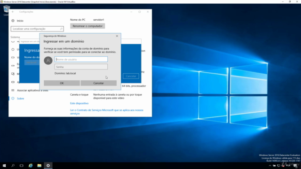Maximize the Configurações window
This screenshot has height=169, width=301.
(x=140, y=12)
